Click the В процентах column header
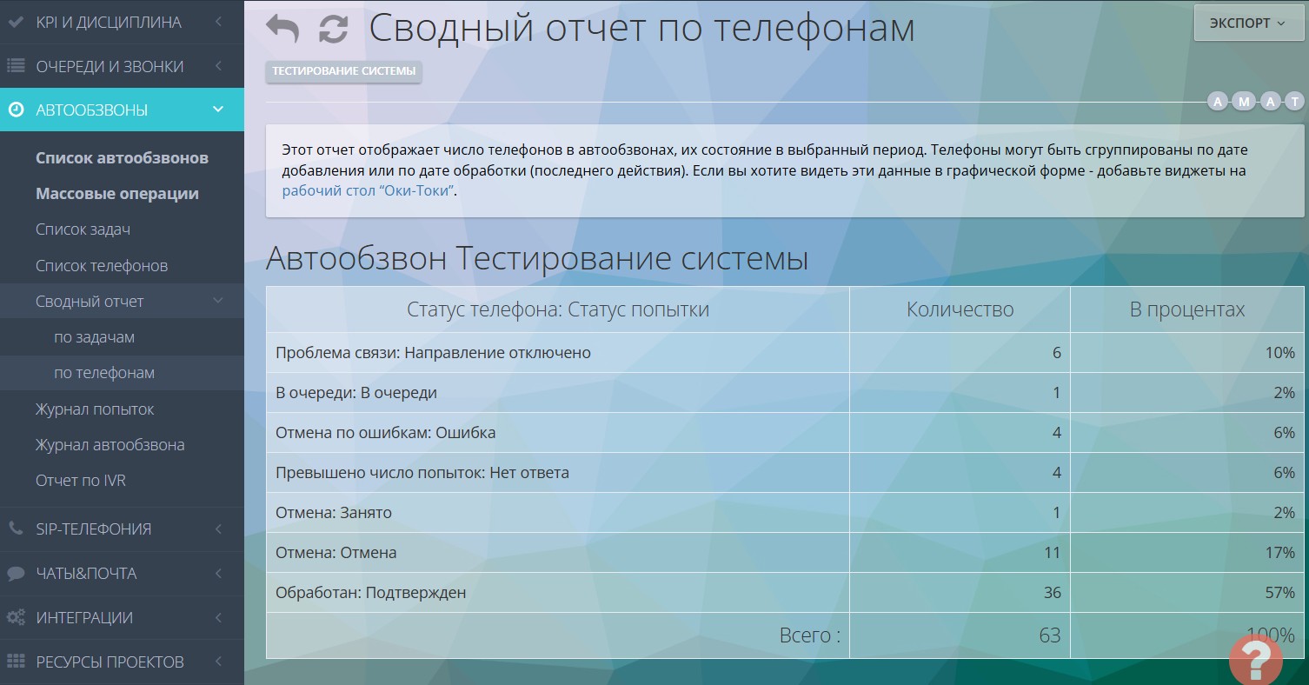This screenshot has width=1309, height=685. 1187,309
